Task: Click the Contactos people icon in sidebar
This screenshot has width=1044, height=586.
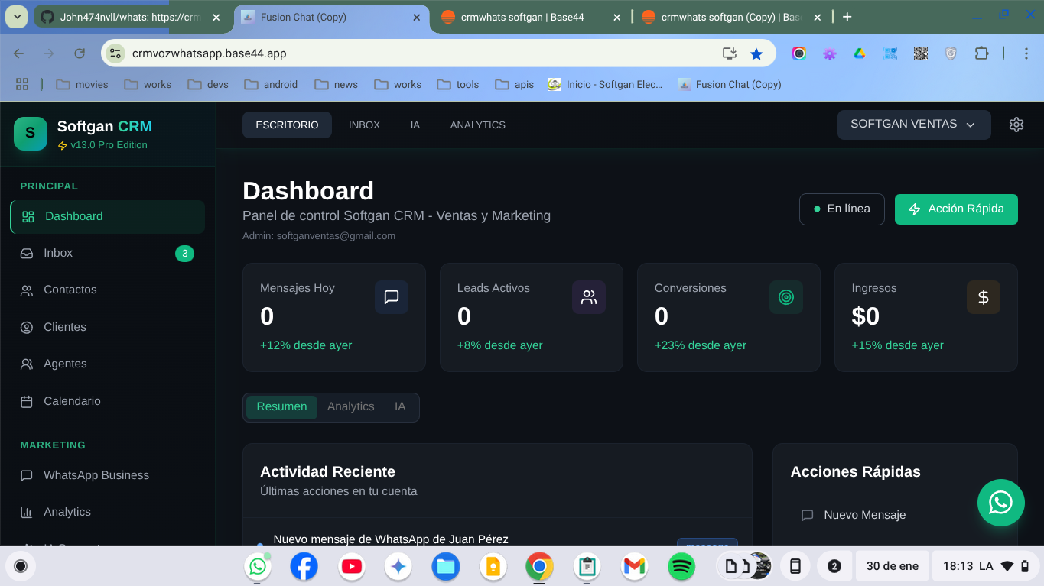Action: click(x=27, y=290)
